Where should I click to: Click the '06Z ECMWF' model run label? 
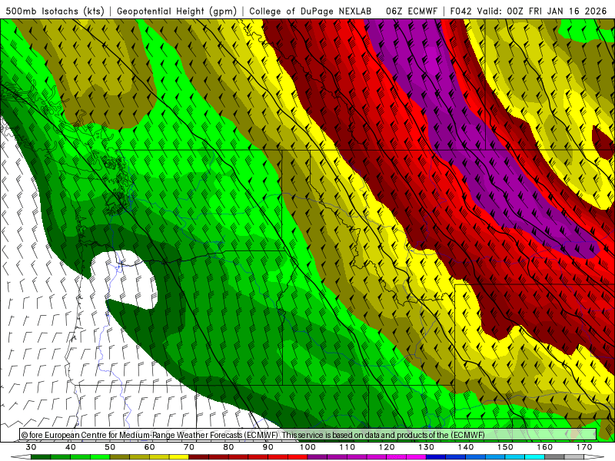411,12
